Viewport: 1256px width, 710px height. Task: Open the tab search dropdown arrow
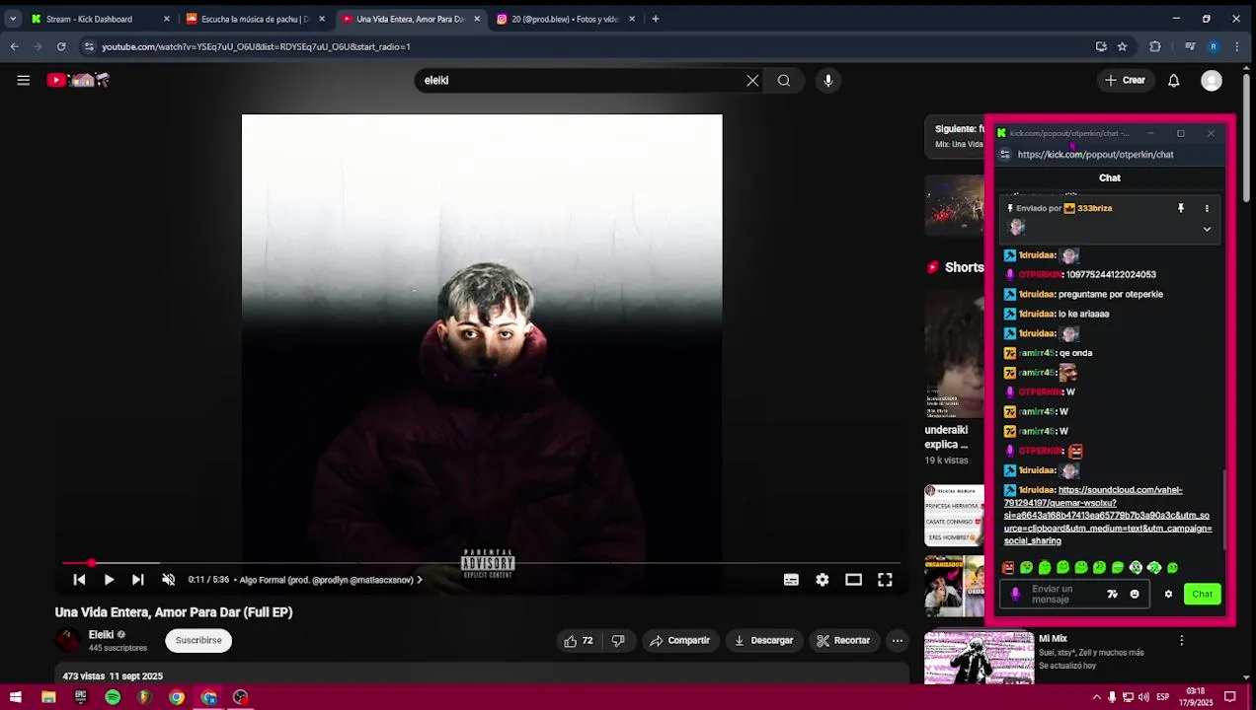[13, 19]
